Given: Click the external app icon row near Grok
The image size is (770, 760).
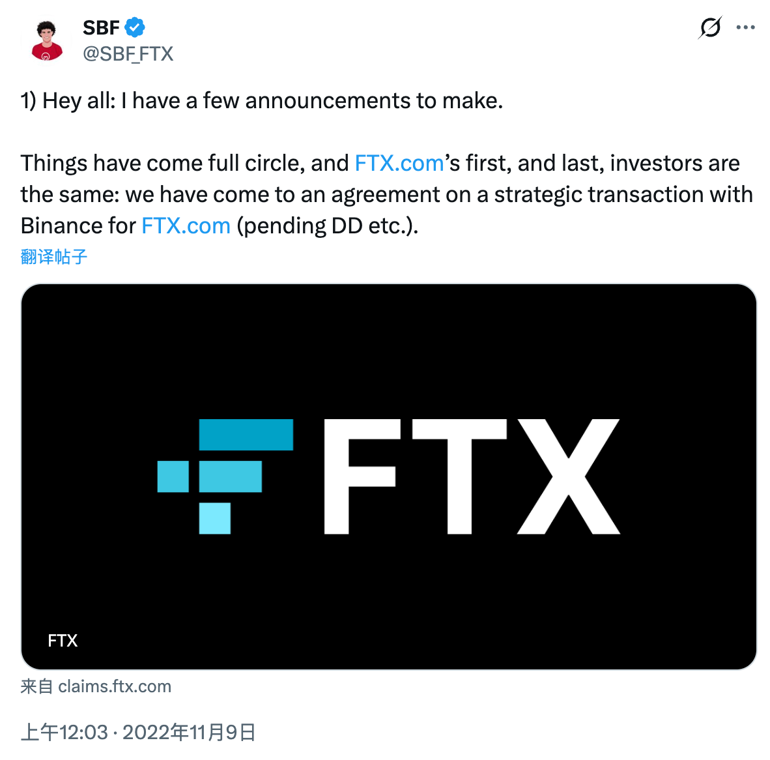Looking at the screenshot, I should pyautogui.click(x=710, y=27).
